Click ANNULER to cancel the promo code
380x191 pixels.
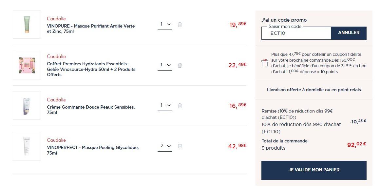tap(349, 33)
